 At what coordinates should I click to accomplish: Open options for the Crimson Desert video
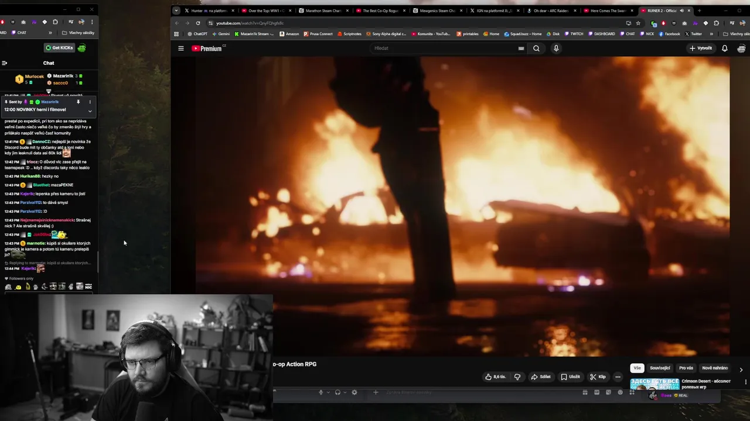[746, 382]
